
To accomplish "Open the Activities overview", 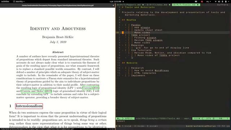I will pos(5,1).
